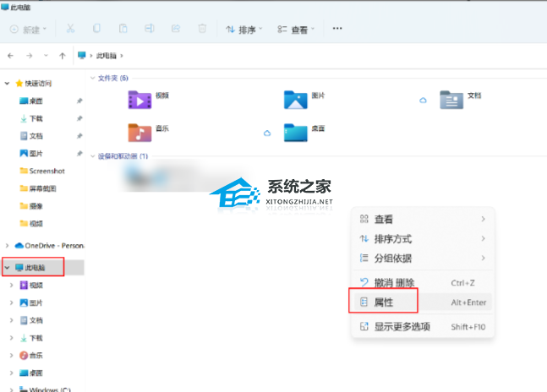The width and height of the screenshot is (547, 392).
Task: Choose Properties (属性) in context menu
Action: tap(423, 302)
